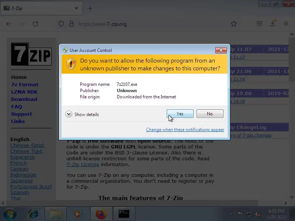
Task: Click No in User Account Control dialog
Action: coord(210,114)
